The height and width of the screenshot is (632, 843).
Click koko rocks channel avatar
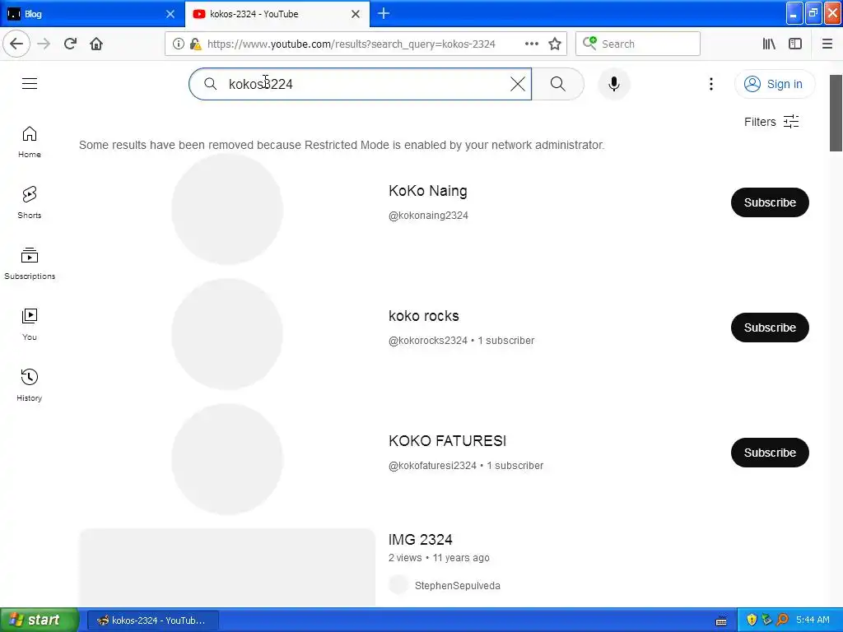click(227, 334)
